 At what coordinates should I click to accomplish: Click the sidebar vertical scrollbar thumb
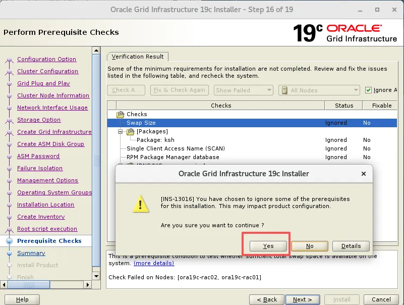coord(96,160)
